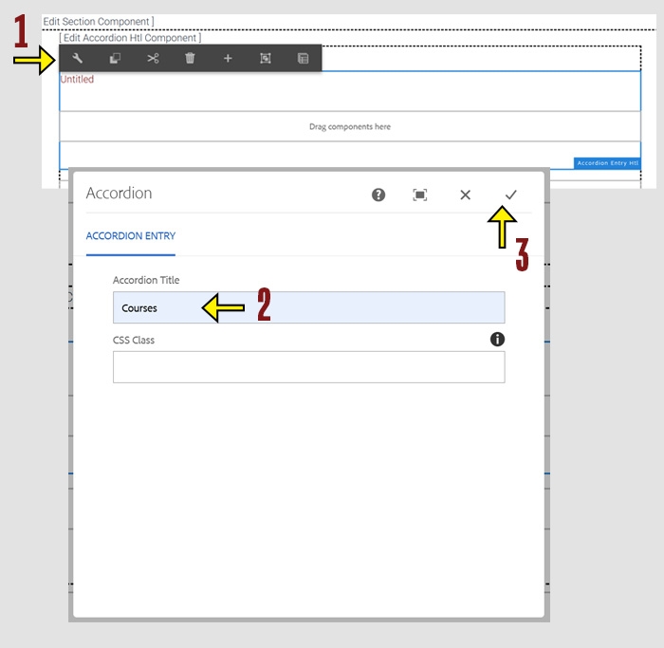Open the wrench configure tool
Image resolution: width=664 pixels, height=648 pixels.
(77, 58)
